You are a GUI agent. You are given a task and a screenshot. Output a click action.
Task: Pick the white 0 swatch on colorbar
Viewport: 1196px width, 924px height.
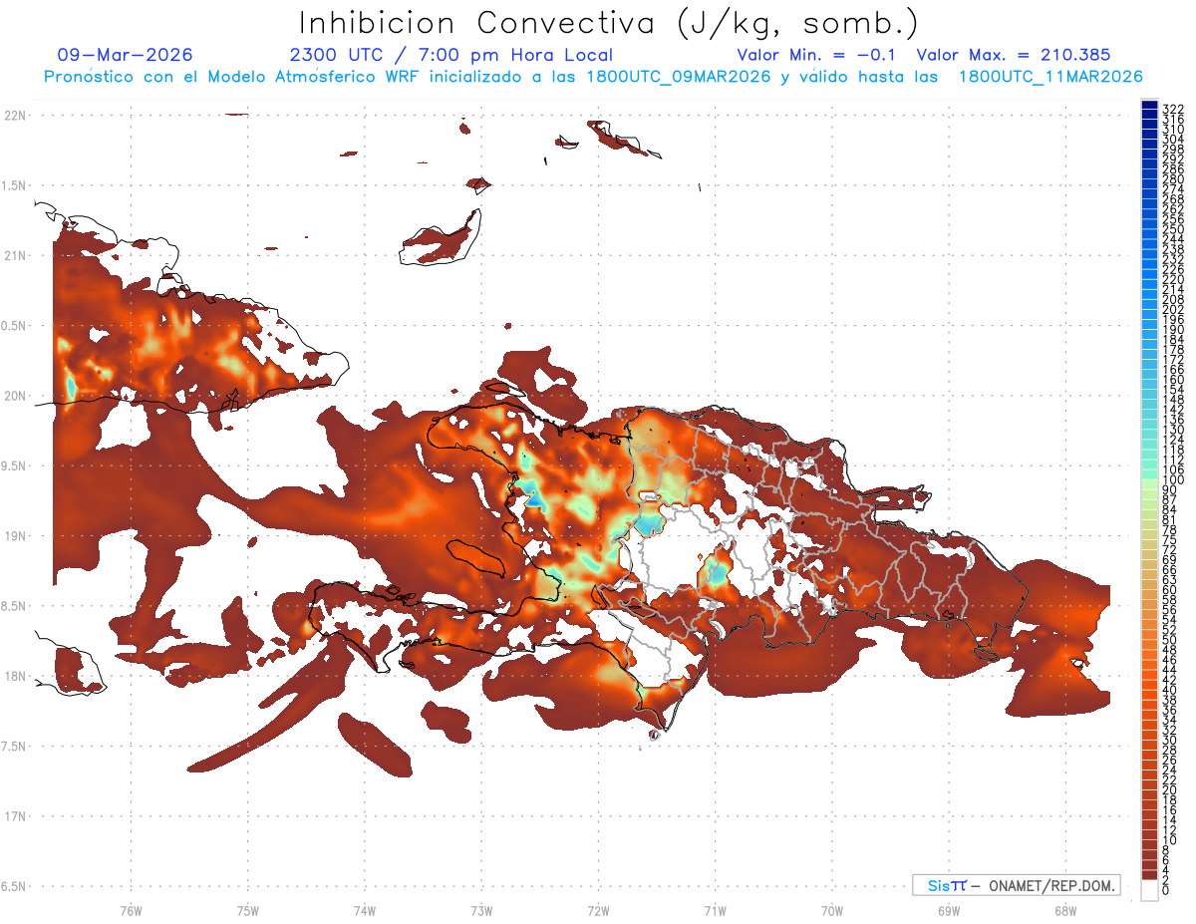click(1148, 891)
